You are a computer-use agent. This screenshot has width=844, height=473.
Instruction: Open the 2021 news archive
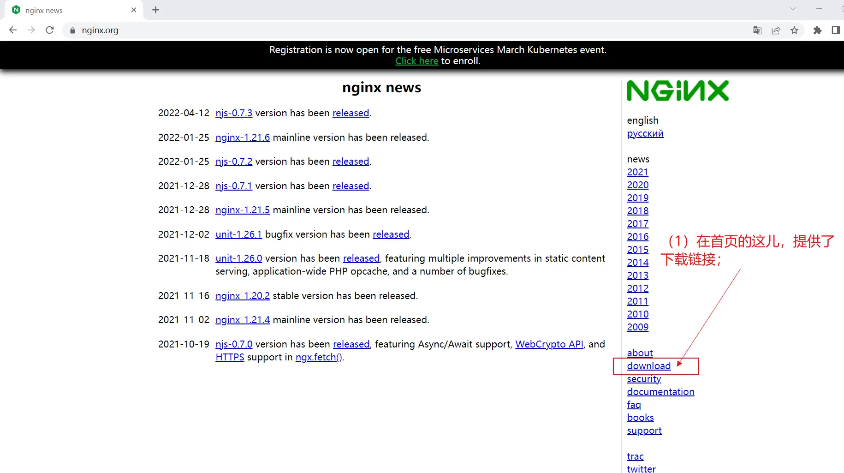click(x=638, y=172)
